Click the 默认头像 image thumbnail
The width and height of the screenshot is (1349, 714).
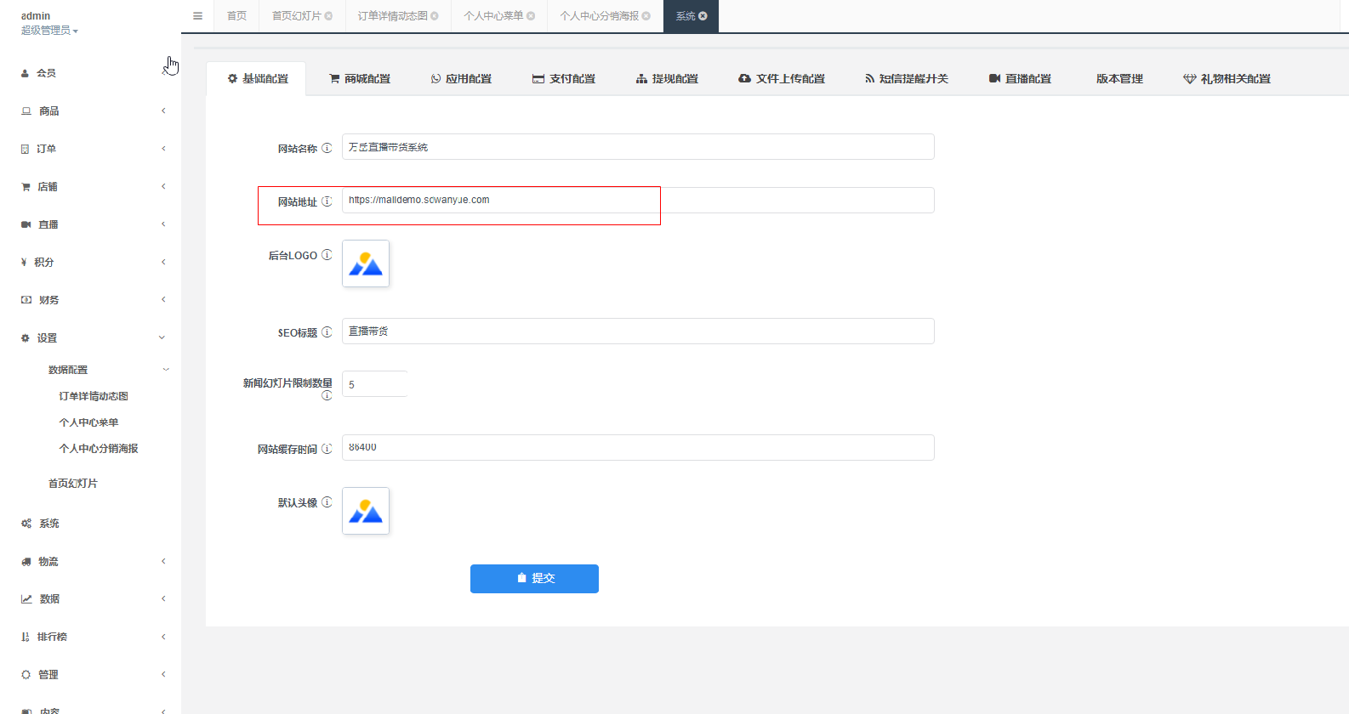(366, 511)
